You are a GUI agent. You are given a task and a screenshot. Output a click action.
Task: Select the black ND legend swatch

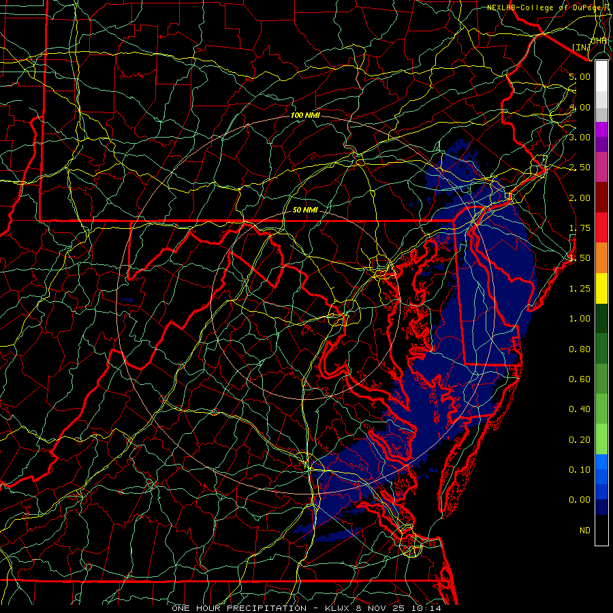click(x=601, y=530)
